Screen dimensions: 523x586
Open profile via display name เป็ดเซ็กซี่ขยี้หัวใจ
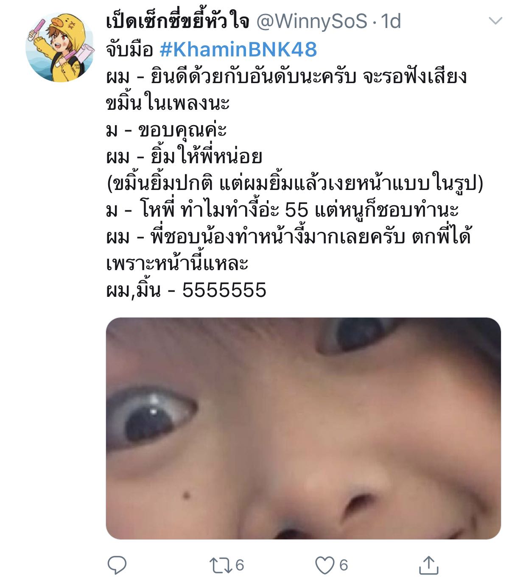[x=178, y=21]
